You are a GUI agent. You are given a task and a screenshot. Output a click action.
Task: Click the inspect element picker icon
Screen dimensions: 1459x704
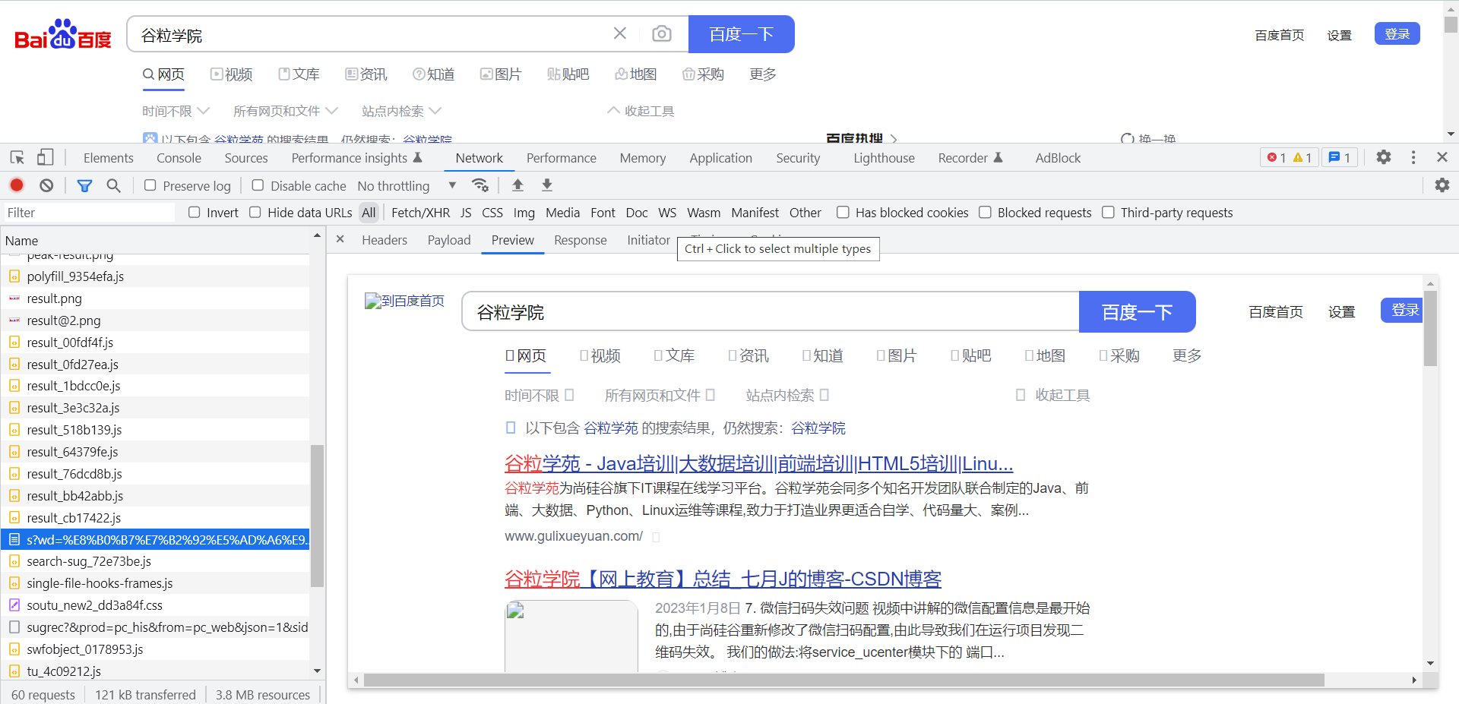pos(17,157)
